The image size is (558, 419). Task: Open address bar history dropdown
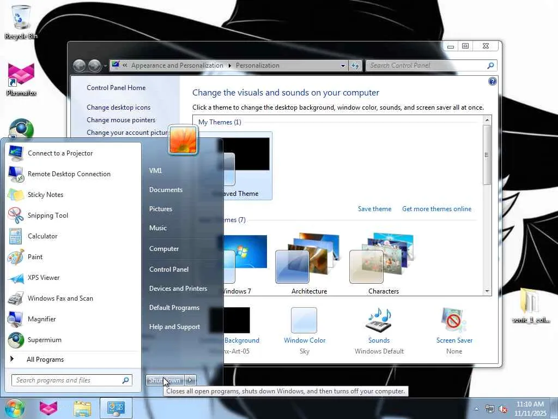[x=343, y=65]
